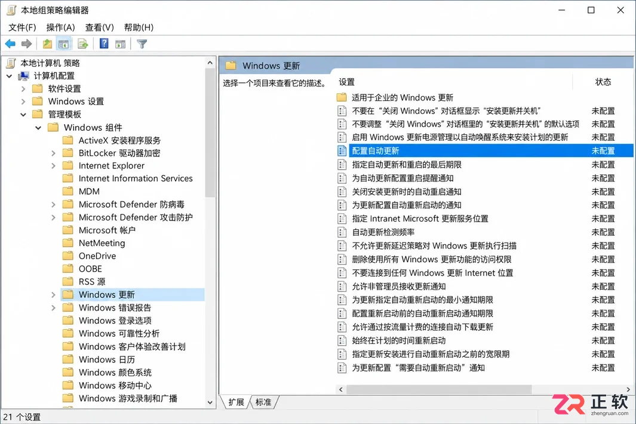The width and height of the screenshot is (636, 424).
Task: Click the policy icon of 关闭安装更新时的自动重启通知
Action: [x=342, y=192]
